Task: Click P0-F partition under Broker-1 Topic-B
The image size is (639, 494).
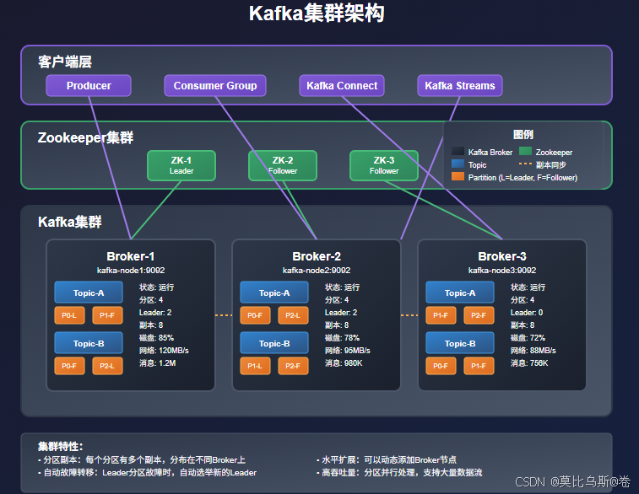Action: (x=69, y=366)
